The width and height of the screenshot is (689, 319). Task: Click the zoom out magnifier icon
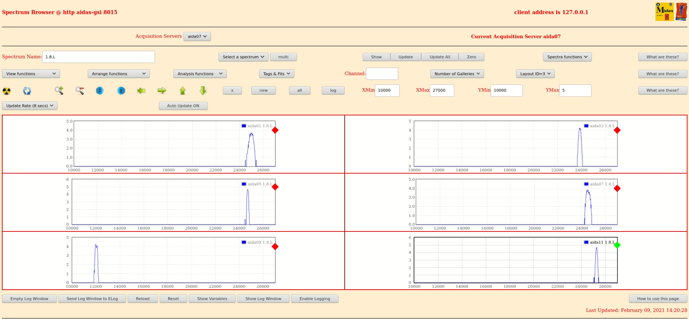click(x=80, y=91)
